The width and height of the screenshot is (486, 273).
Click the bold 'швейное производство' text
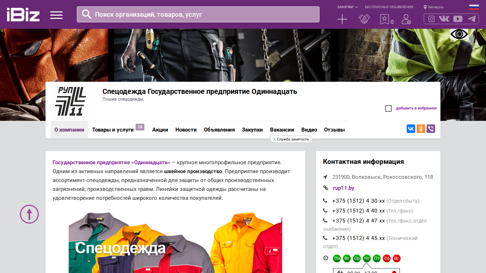click(193, 171)
